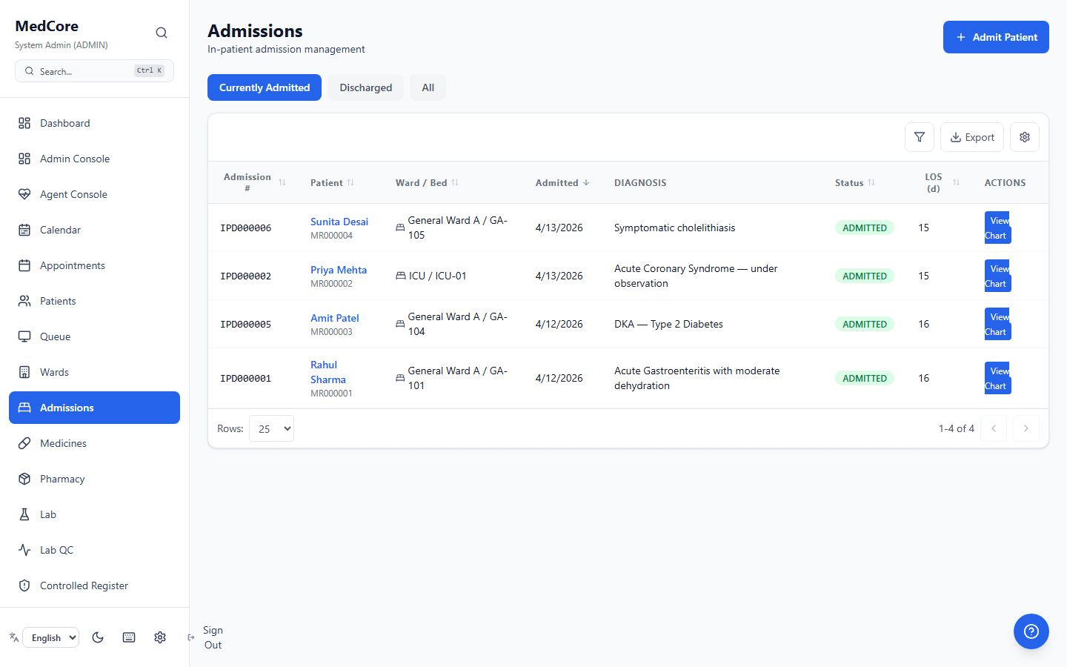This screenshot has height=667, width=1067.
Task: Click the DKA — Type 2 Diabetes diagnosis
Action: click(668, 324)
